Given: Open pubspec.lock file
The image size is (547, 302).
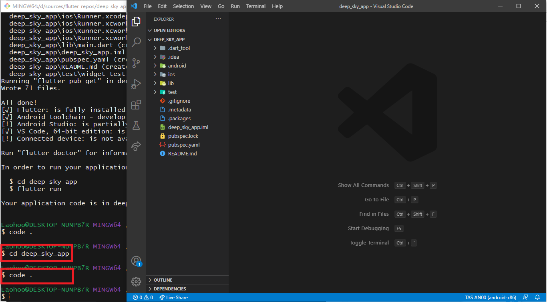Looking at the screenshot, I should coord(187,136).
